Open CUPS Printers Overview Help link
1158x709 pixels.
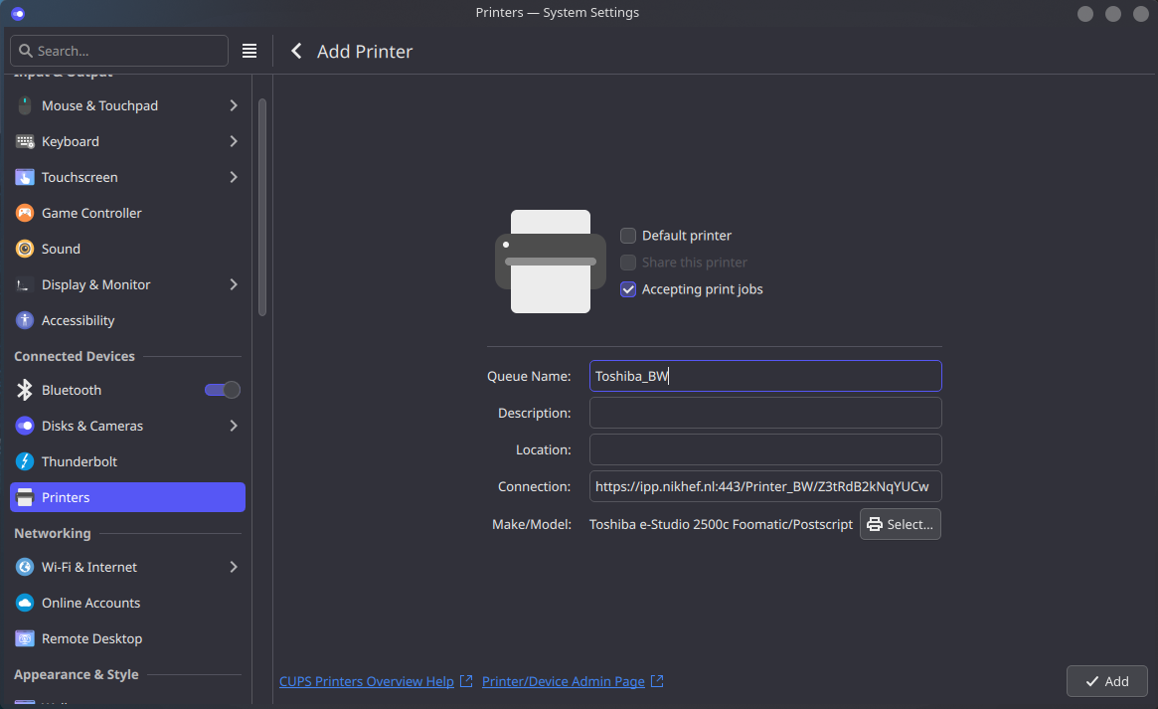click(367, 681)
